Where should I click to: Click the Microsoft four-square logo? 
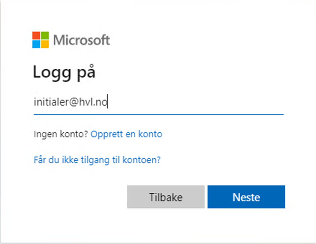(40, 40)
